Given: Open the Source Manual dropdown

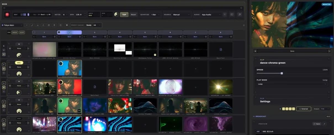Looking at the screenshot, I should 181,15.
